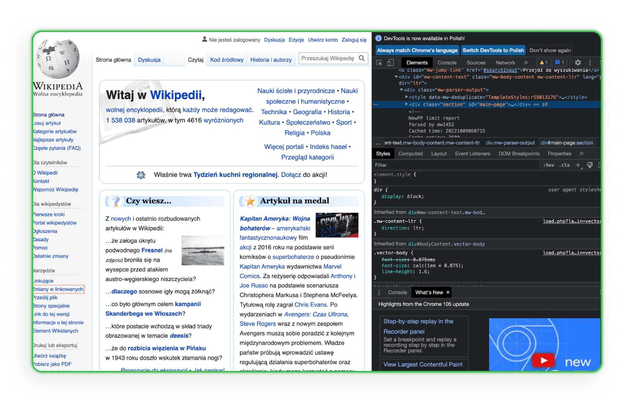Viewport: 634px width, 403px height.
Task: Activate the inspect element picker icon
Action: [379, 63]
